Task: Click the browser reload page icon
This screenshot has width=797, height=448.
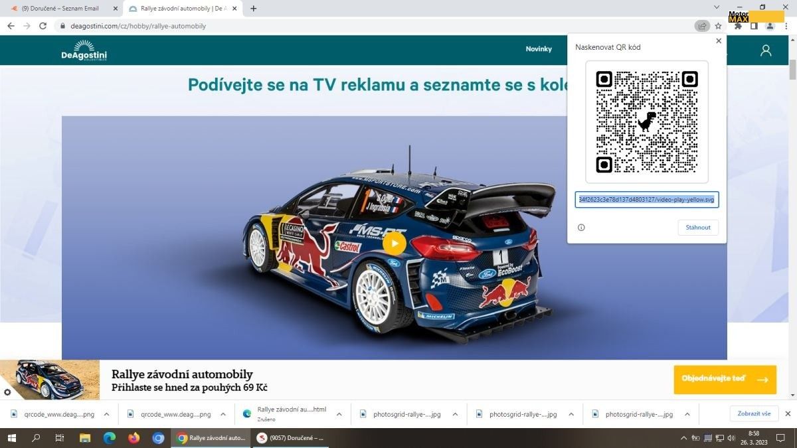Action: point(43,26)
